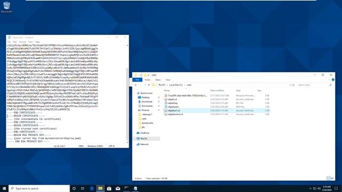342x192 pixels.
Task: Open Notepad View menu
Action: pos(30,42)
